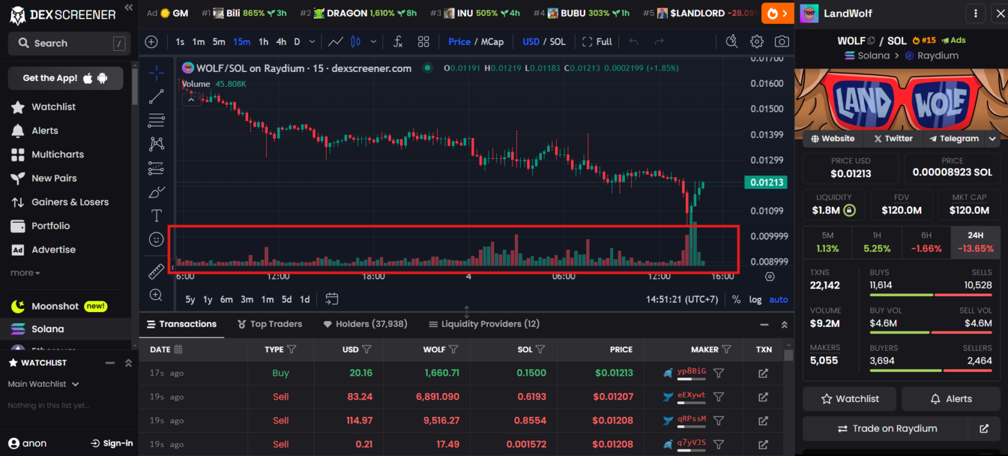Open chart type dropdown arrow

[x=373, y=42]
